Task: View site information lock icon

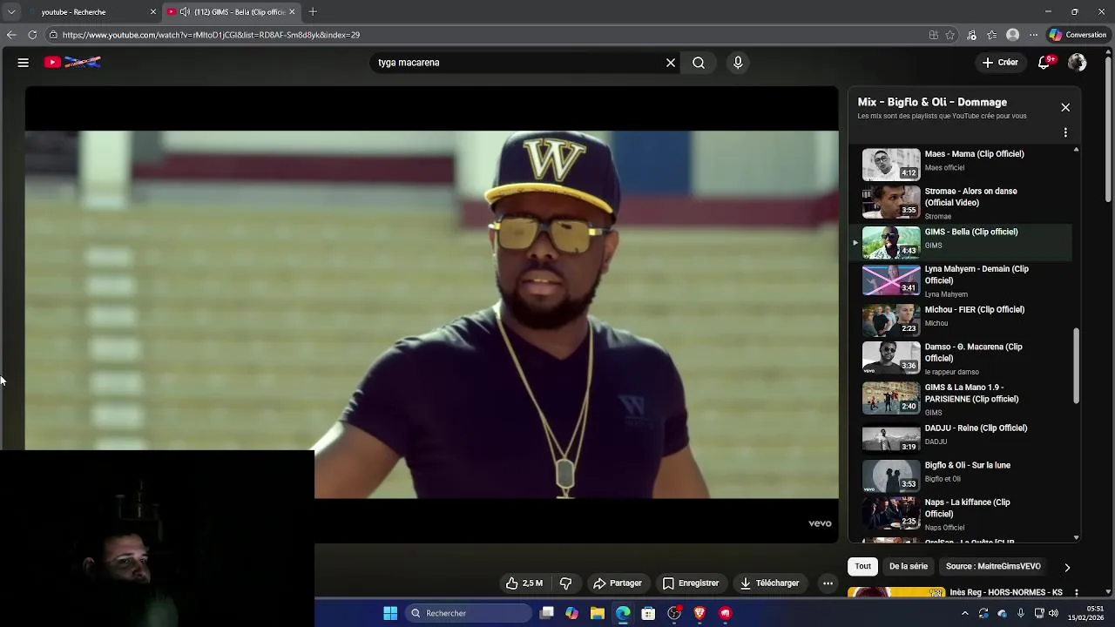Action: click(x=53, y=35)
